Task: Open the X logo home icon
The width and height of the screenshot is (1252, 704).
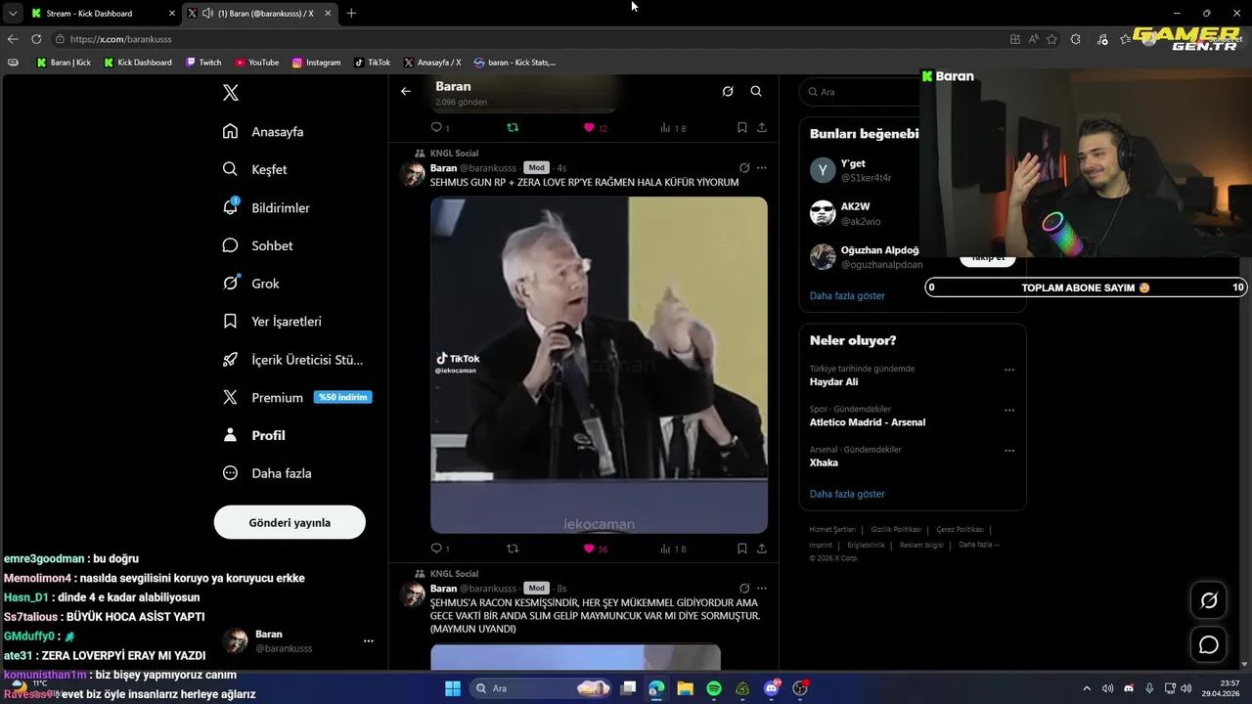Action: [231, 93]
